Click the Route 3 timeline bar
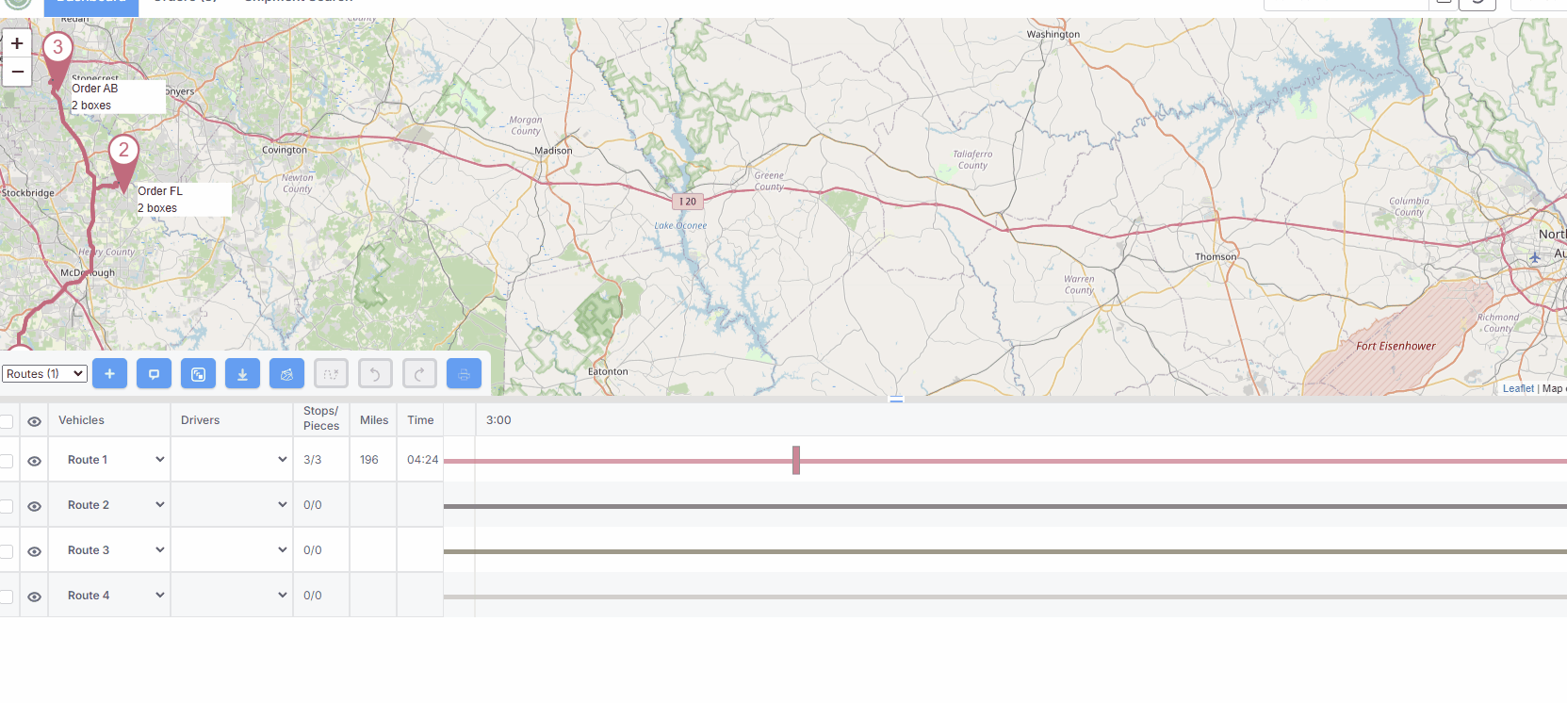This screenshot has width=1567, height=703. click(x=1005, y=551)
